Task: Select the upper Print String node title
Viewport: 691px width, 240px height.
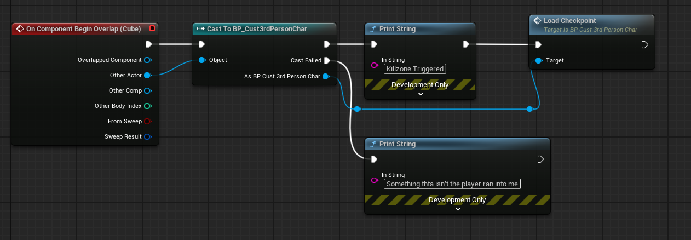Action: click(x=398, y=28)
